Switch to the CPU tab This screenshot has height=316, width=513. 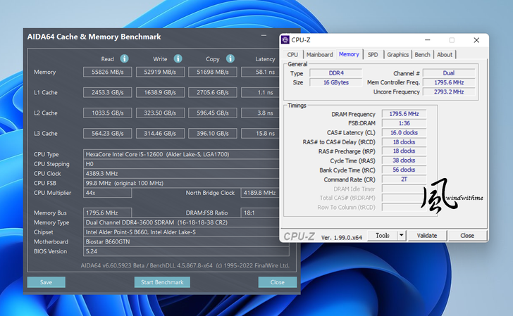pos(292,54)
